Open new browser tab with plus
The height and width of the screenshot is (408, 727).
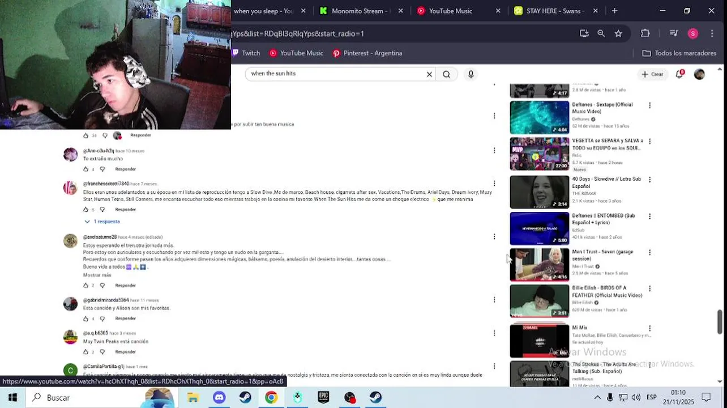[614, 11]
